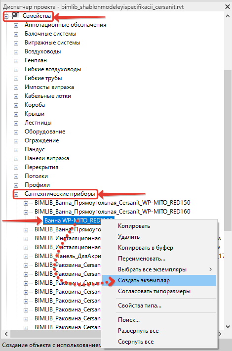The width and height of the screenshot is (232, 351).
Task: Expand BIMLIB_Ванна WP-MITO_RED150 family
Action: click(x=26, y=203)
